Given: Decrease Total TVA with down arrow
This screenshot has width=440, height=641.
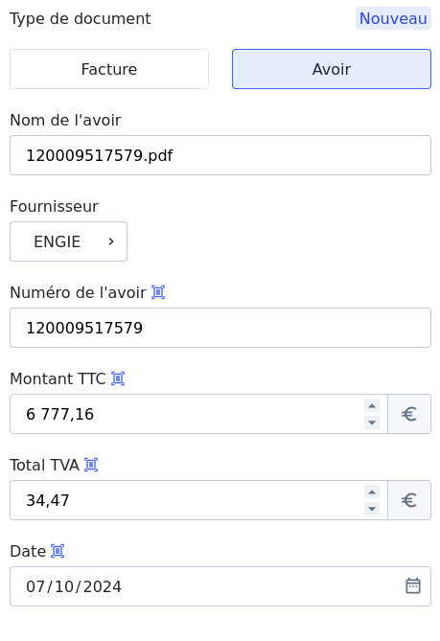Looking at the screenshot, I should click(x=372, y=509).
